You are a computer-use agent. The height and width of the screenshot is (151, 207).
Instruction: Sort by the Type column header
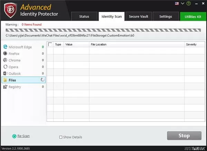pyautogui.click(x=58, y=44)
